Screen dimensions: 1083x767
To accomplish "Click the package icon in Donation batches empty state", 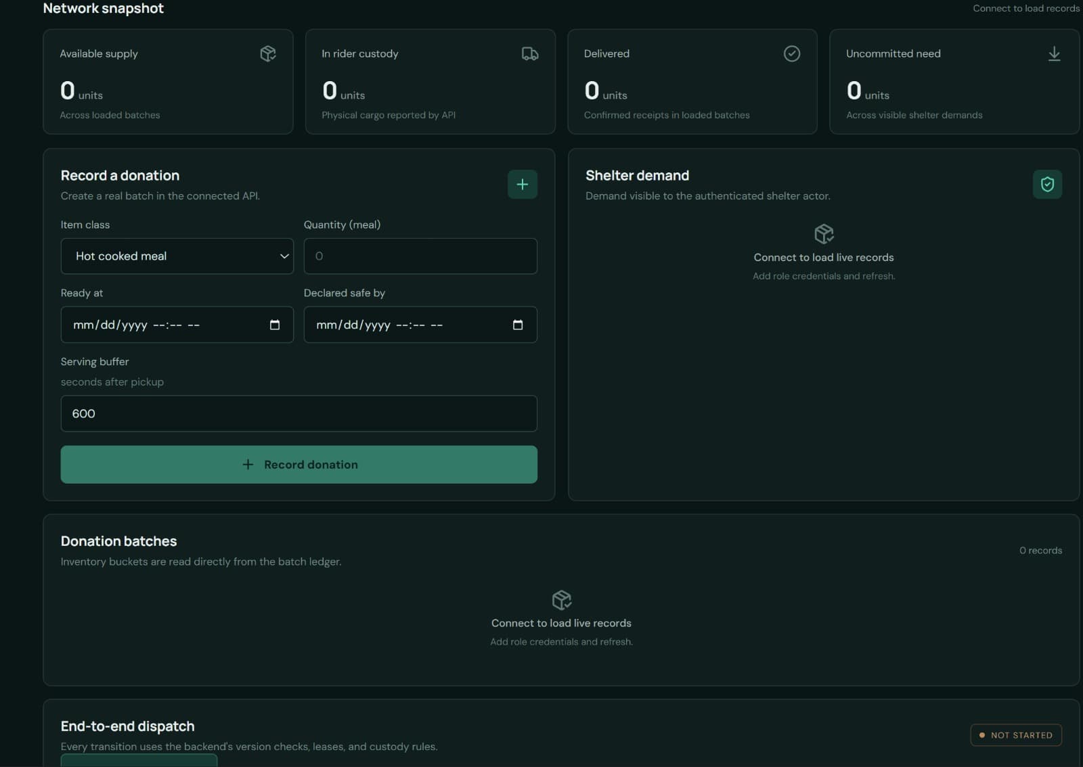I will 562,600.
